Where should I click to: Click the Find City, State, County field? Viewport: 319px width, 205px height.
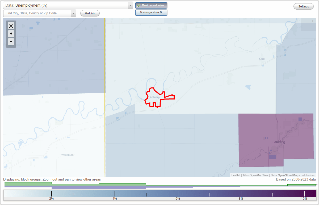click(37, 13)
